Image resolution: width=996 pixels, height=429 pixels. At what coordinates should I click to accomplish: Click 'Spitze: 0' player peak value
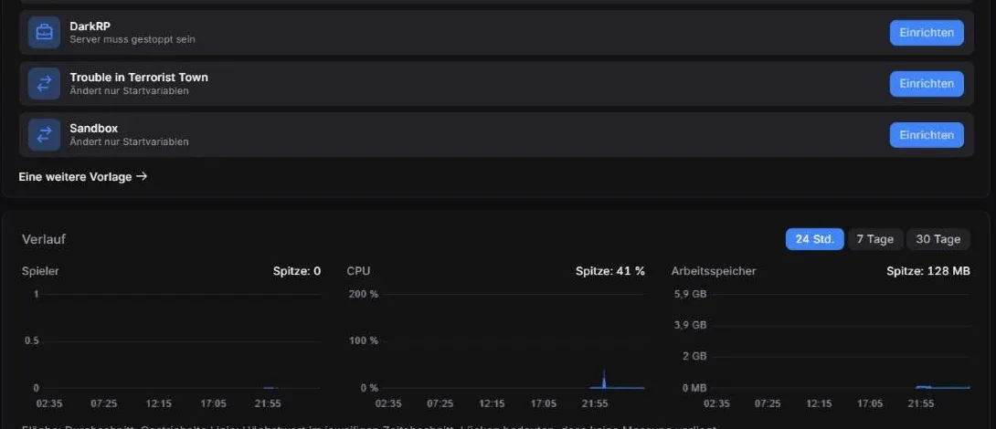click(297, 272)
